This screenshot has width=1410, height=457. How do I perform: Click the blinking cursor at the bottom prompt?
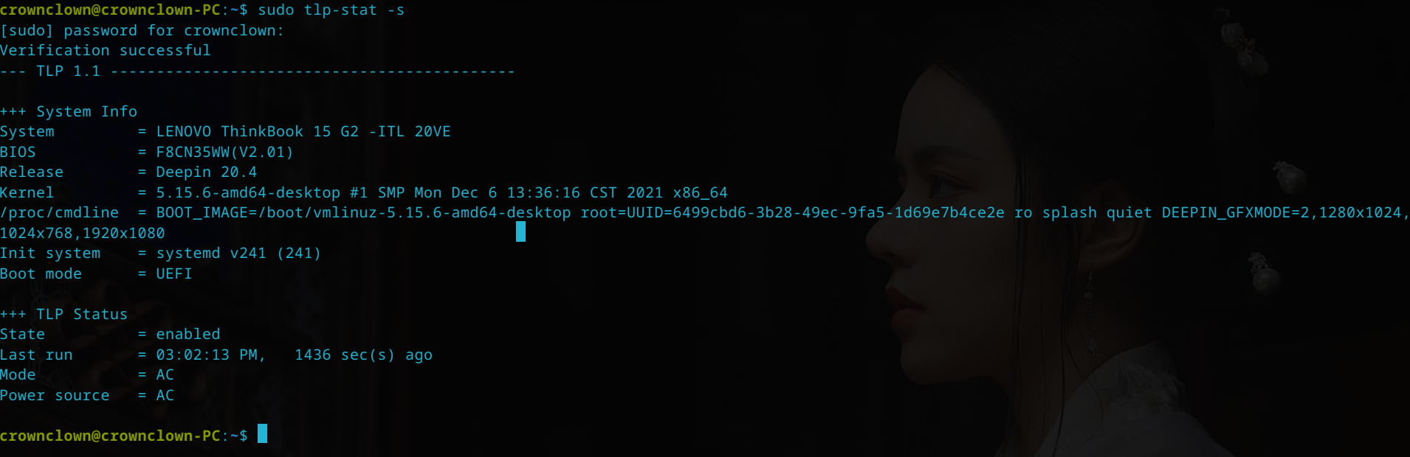[x=262, y=433]
